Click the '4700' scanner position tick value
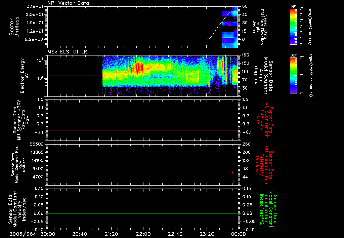Screen dimensions: 344x238 tap(38, 177)
